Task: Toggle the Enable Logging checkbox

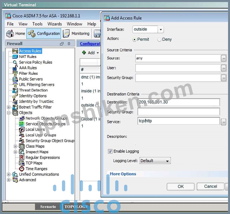Action: (110, 151)
